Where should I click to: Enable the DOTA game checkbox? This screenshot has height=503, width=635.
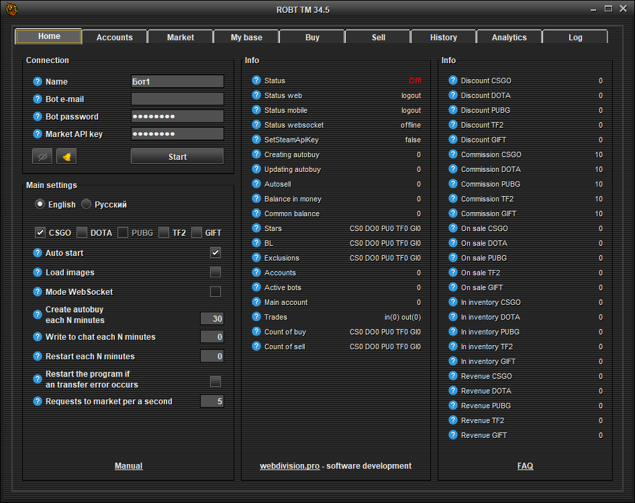[x=82, y=233]
